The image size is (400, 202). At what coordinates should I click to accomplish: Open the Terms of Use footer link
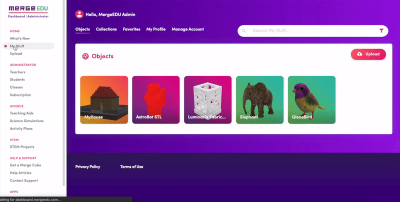tap(131, 167)
